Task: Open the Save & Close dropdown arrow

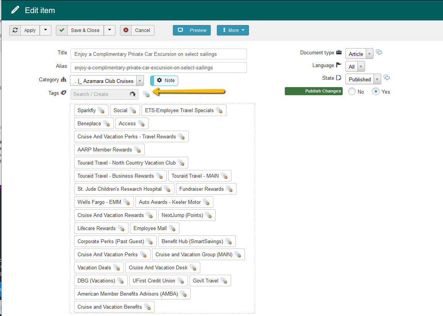Action: [x=110, y=30]
